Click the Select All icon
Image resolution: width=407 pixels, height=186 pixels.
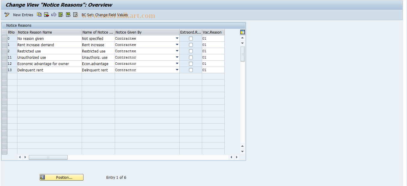(x=61, y=14)
